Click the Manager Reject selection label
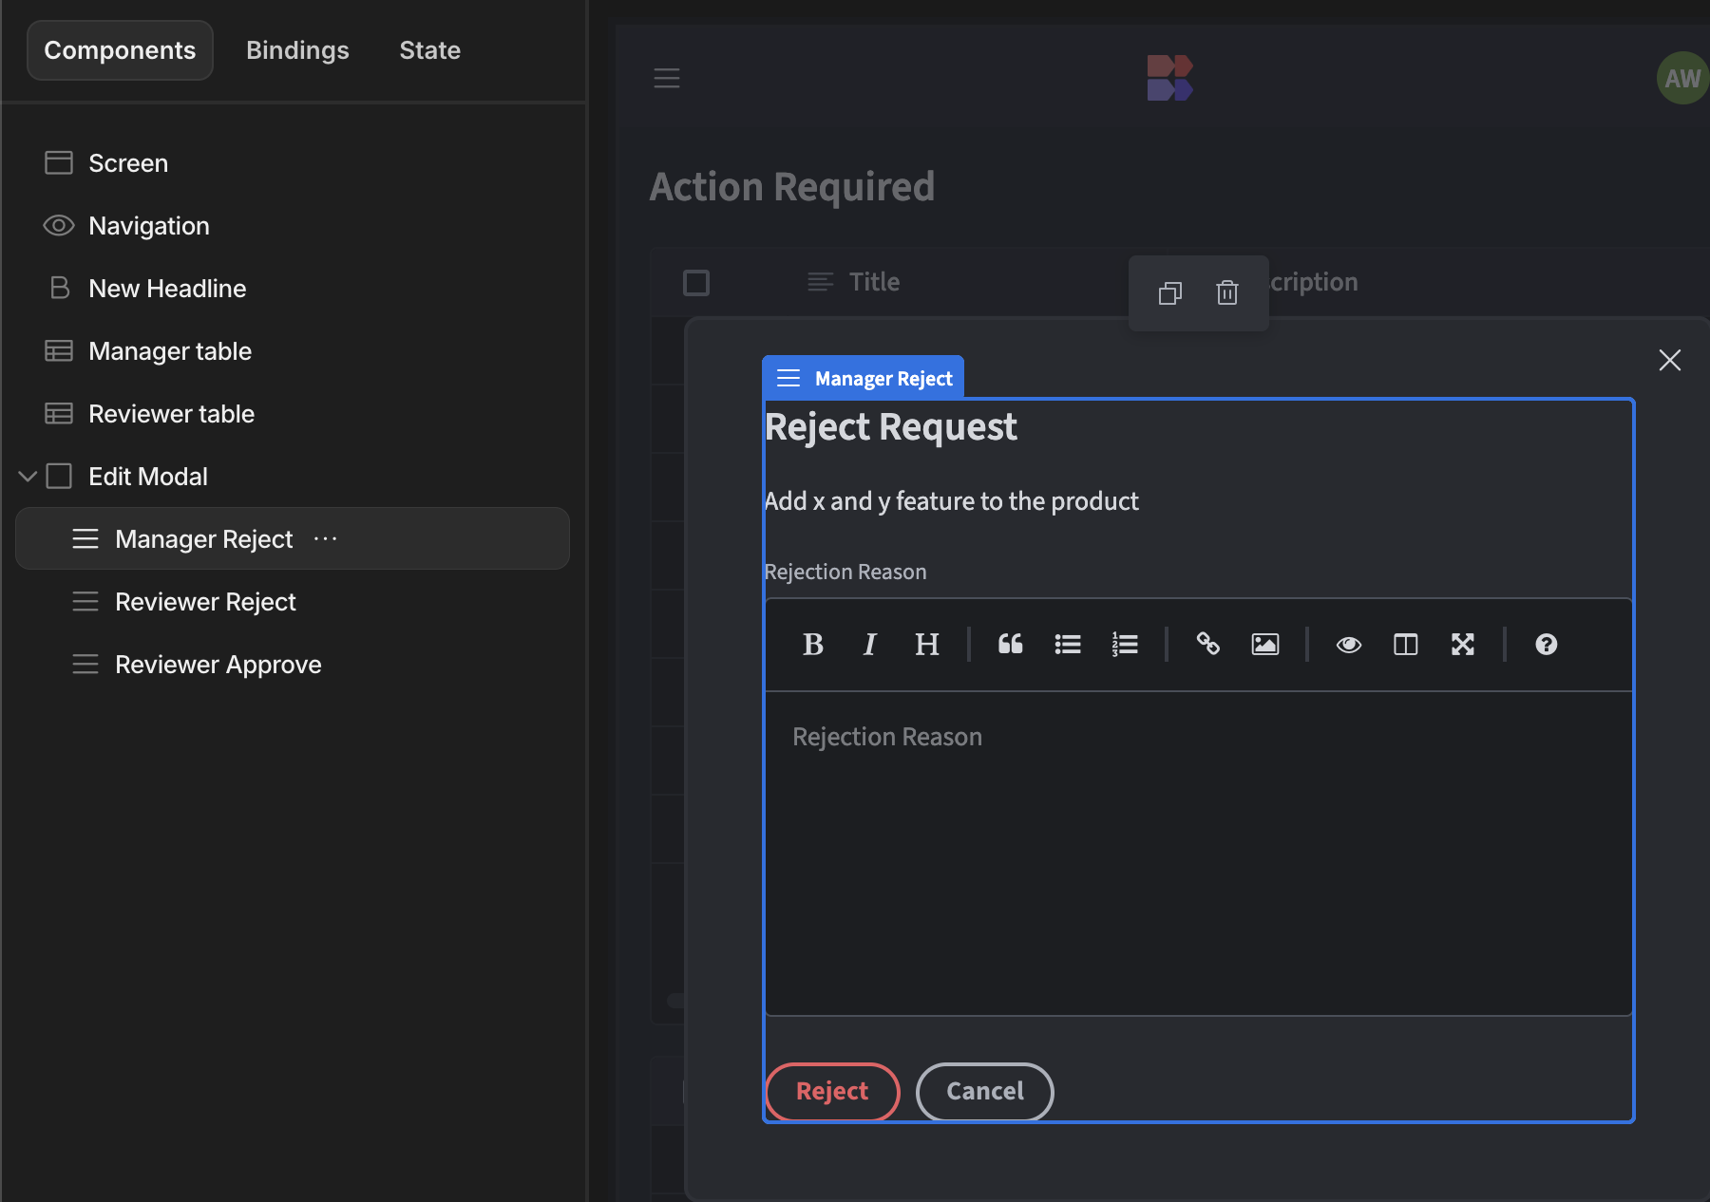The width and height of the screenshot is (1710, 1202). coord(864,378)
